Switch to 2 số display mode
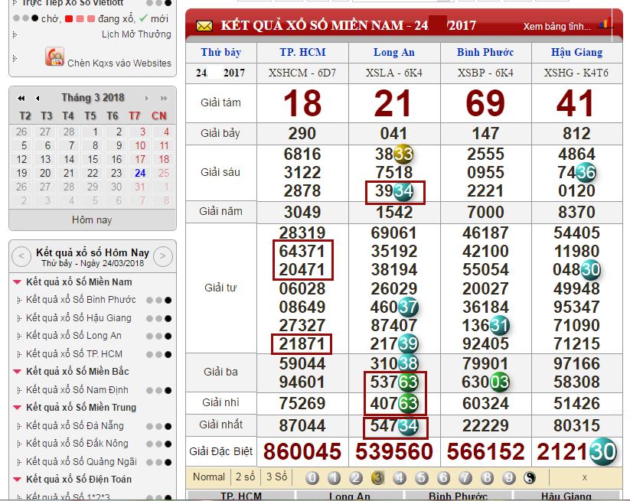Viewport: 630px width, 501px height. (x=245, y=477)
